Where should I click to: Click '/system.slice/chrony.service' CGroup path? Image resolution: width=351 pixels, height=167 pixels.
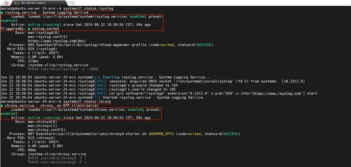pos(57,154)
